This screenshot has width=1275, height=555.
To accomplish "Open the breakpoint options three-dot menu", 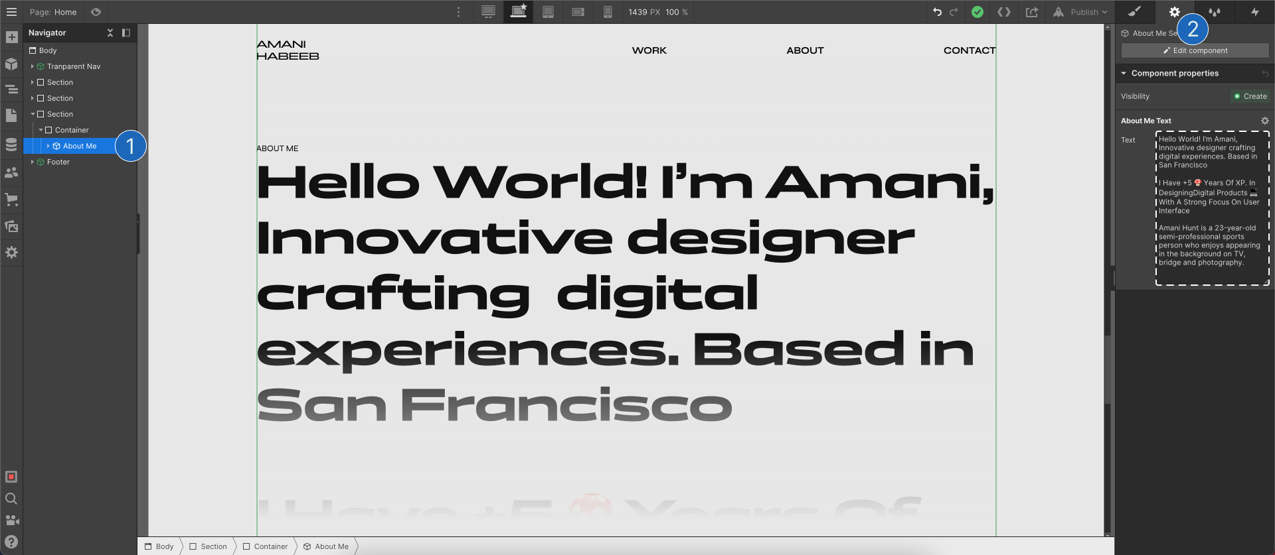I will 458,12.
